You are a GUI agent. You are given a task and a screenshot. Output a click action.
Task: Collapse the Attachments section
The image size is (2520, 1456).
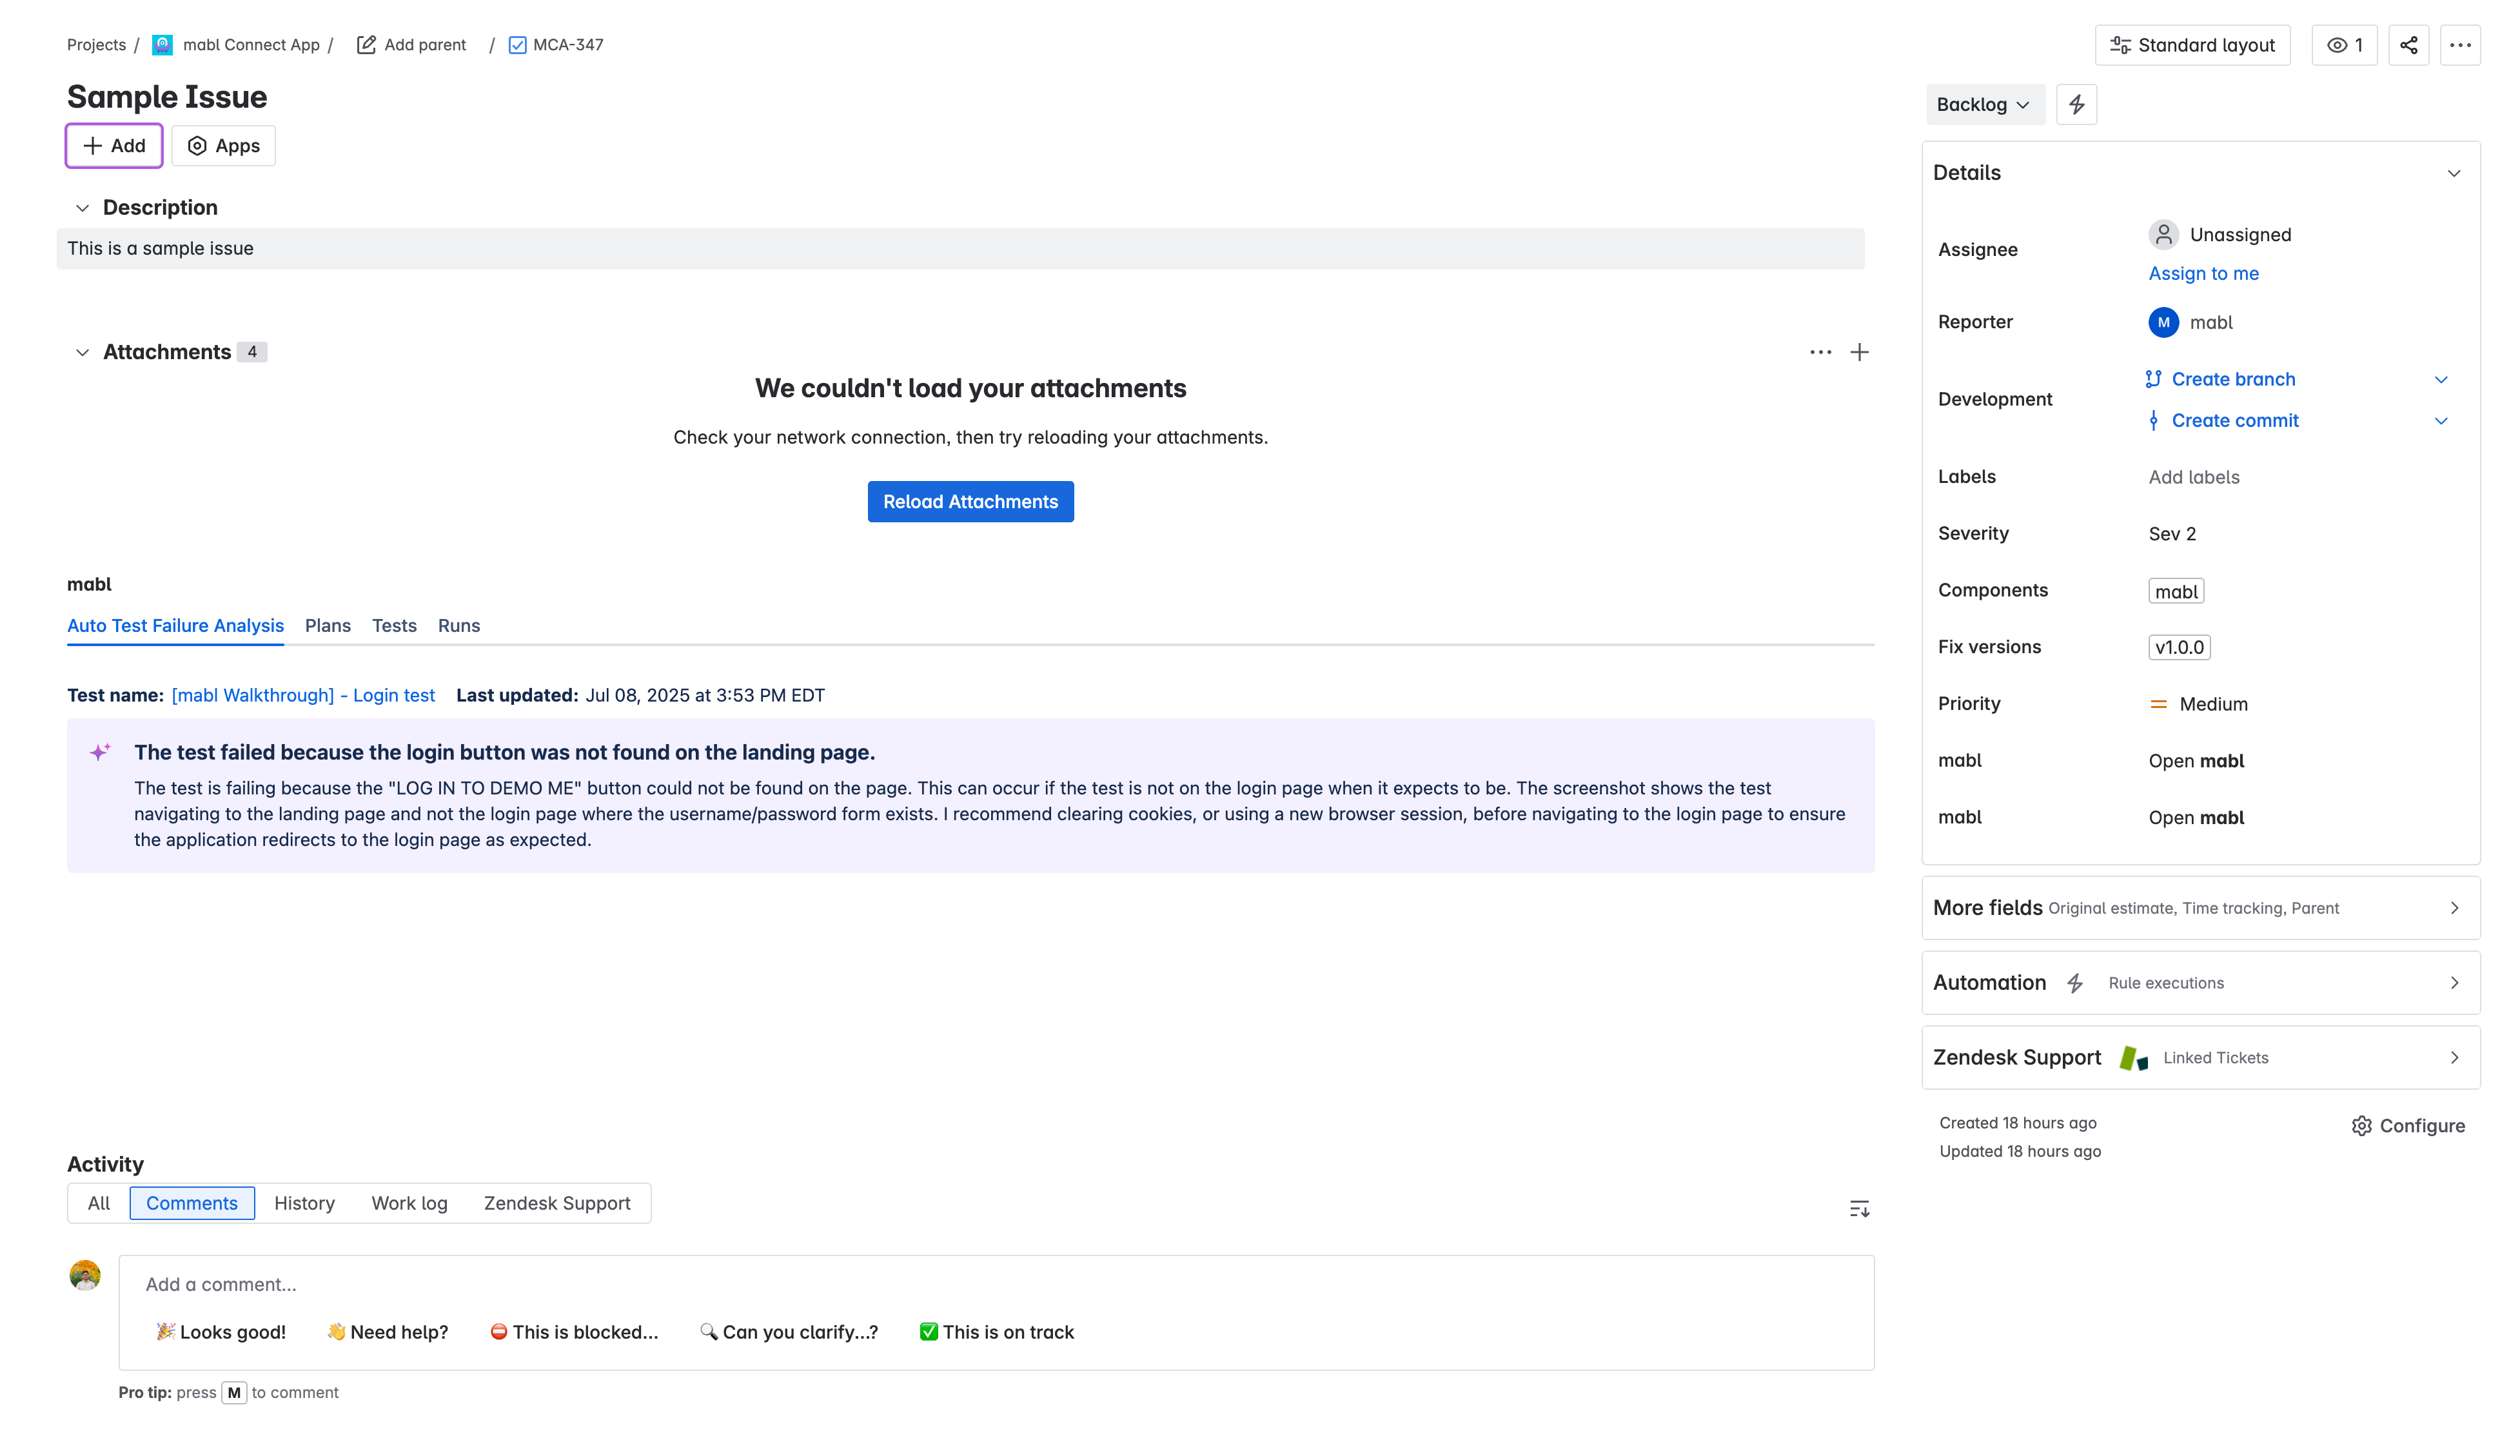pyautogui.click(x=82, y=352)
